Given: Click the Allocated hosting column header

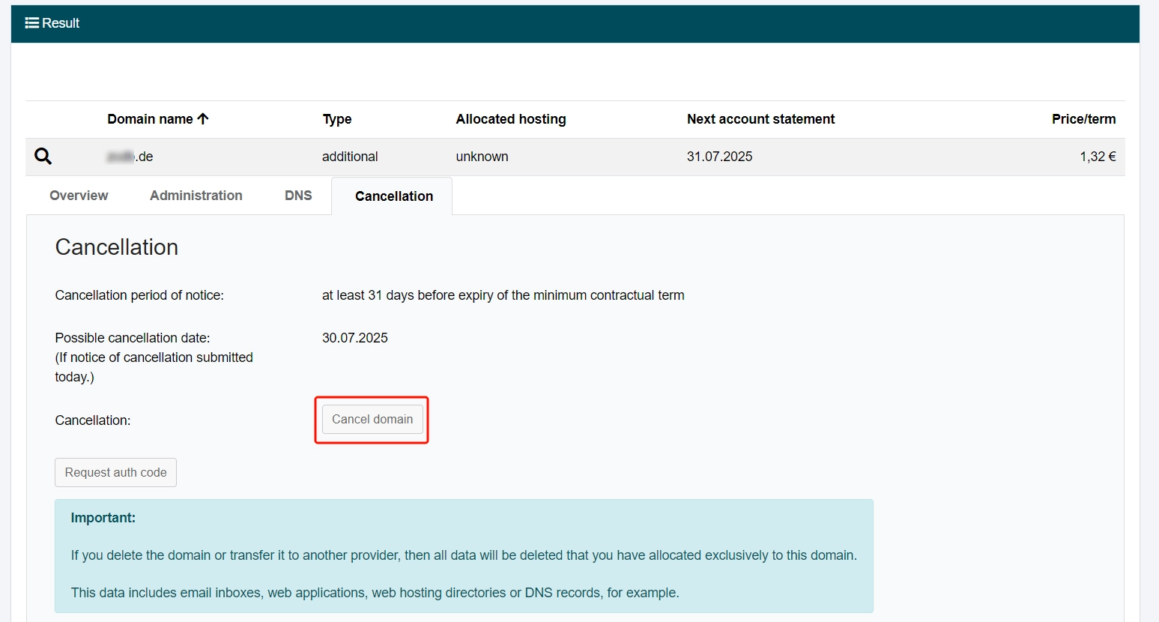Looking at the screenshot, I should (510, 119).
